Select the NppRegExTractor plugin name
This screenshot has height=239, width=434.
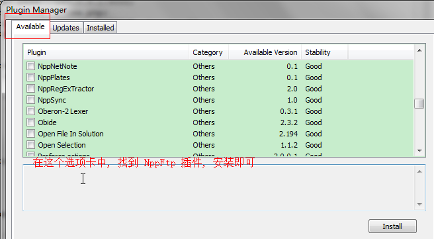[66, 89]
